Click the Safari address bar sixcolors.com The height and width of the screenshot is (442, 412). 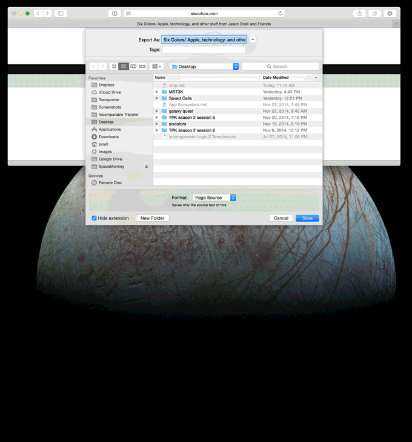pos(204,13)
